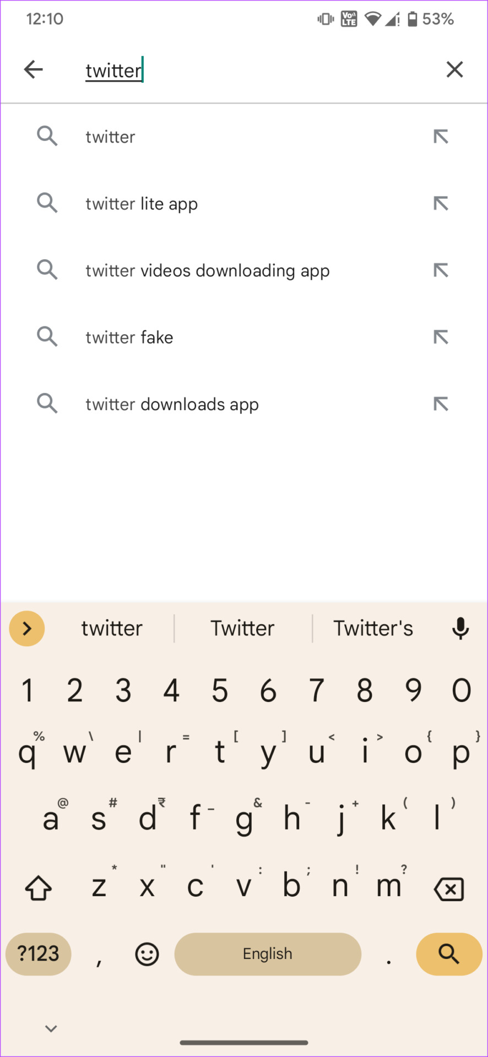Screen dimensions: 488x1057
Task: Expand keyboard suggestion strip chevron
Action: click(27, 628)
